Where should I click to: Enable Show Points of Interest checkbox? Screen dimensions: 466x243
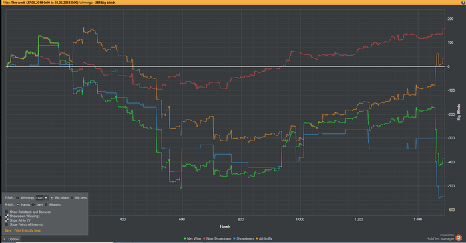[x=7, y=224]
